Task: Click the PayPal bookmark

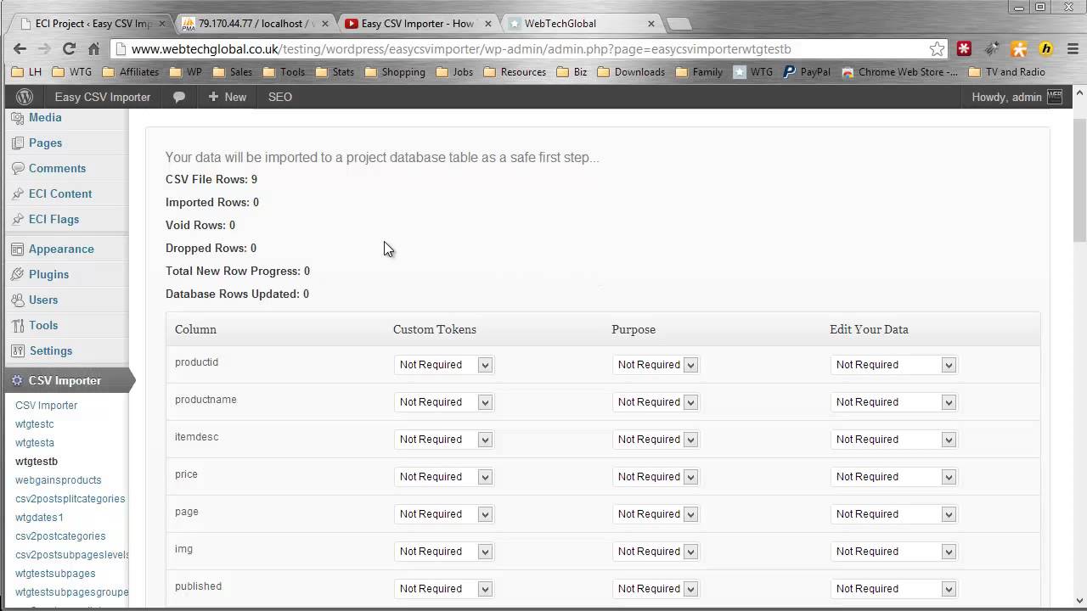Action: tap(807, 72)
